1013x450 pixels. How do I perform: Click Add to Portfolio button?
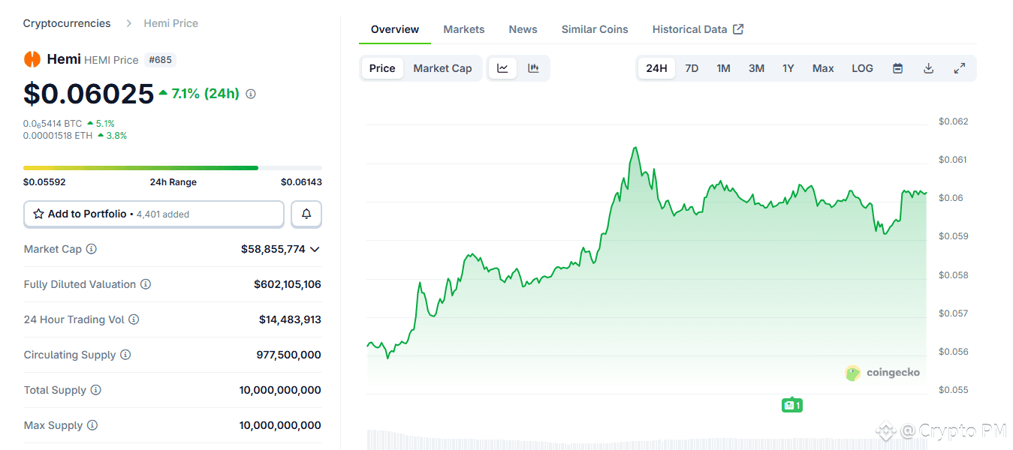point(154,214)
